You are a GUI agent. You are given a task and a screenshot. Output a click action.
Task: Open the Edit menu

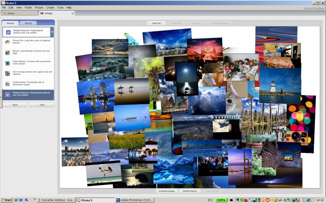pos(11,7)
